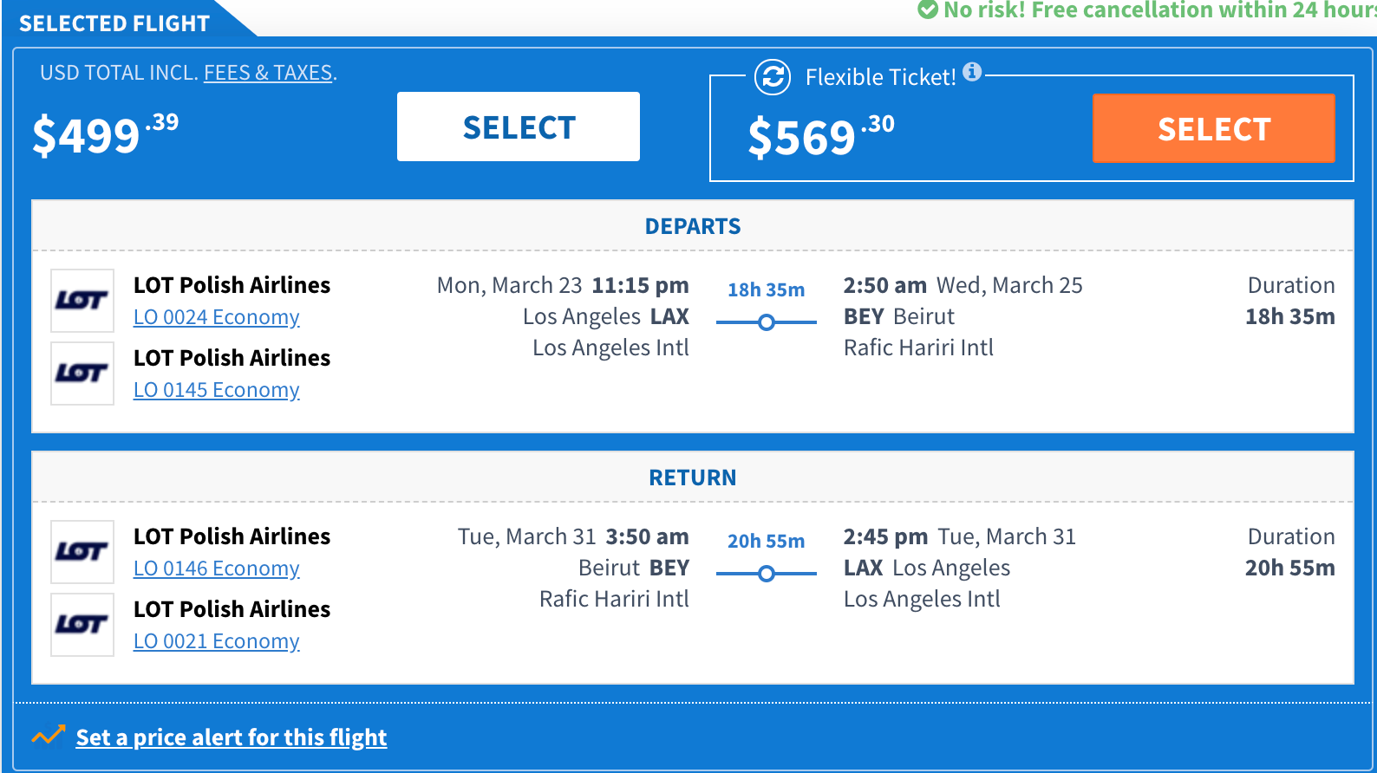This screenshot has width=1377, height=773.
Task: Select the $499.39 standard fare
Action: (519, 127)
